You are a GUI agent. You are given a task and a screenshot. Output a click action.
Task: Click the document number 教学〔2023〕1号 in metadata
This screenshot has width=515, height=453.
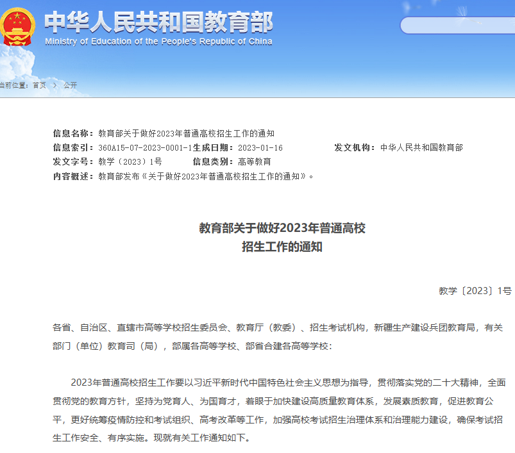(x=130, y=161)
